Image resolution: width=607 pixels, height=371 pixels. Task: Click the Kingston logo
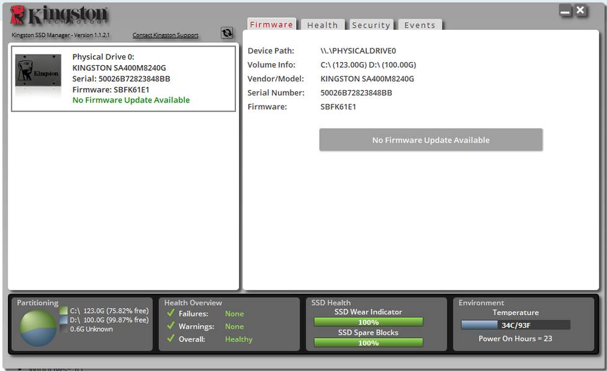click(59, 16)
